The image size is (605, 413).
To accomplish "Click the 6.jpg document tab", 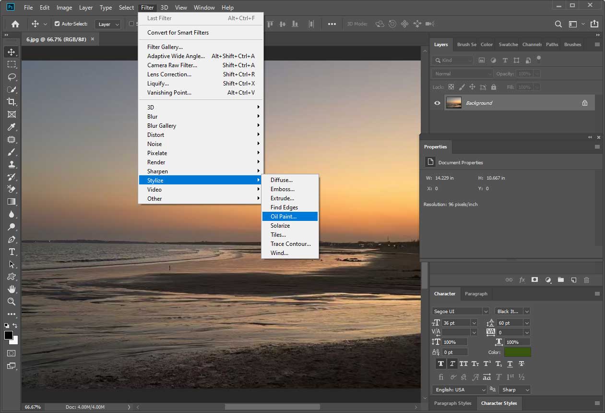I will [56, 39].
